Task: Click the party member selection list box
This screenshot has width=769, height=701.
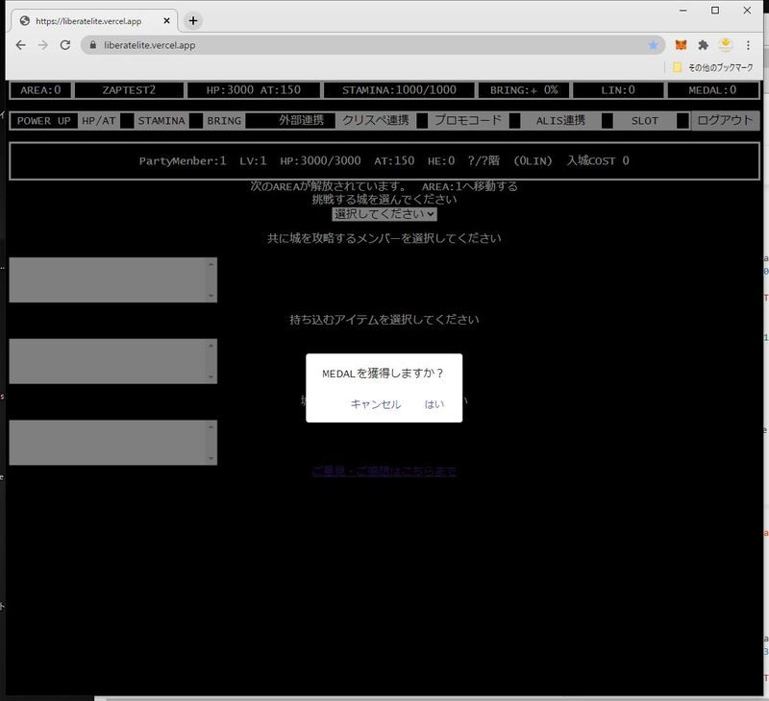Action: tap(112, 279)
